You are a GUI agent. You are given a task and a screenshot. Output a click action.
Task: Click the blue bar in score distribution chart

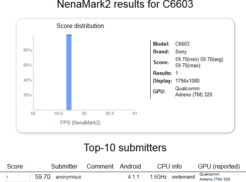point(69,72)
